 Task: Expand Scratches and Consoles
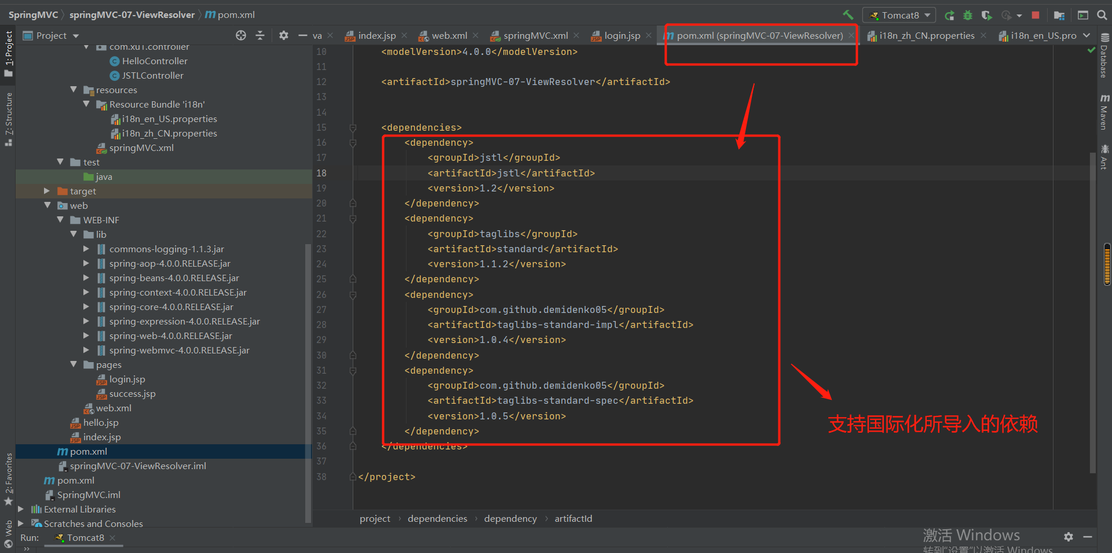coord(21,523)
